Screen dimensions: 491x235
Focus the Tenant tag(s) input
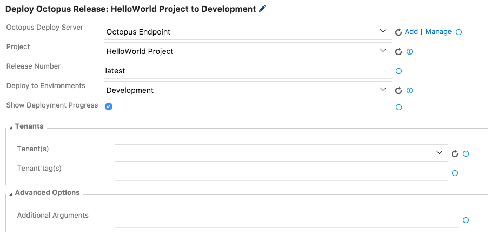(281, 172)
